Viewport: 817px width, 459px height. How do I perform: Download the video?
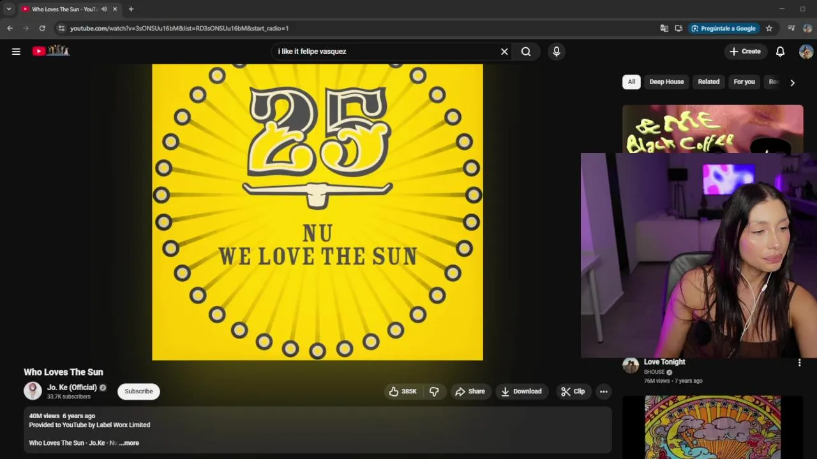[x=521, y=391]
